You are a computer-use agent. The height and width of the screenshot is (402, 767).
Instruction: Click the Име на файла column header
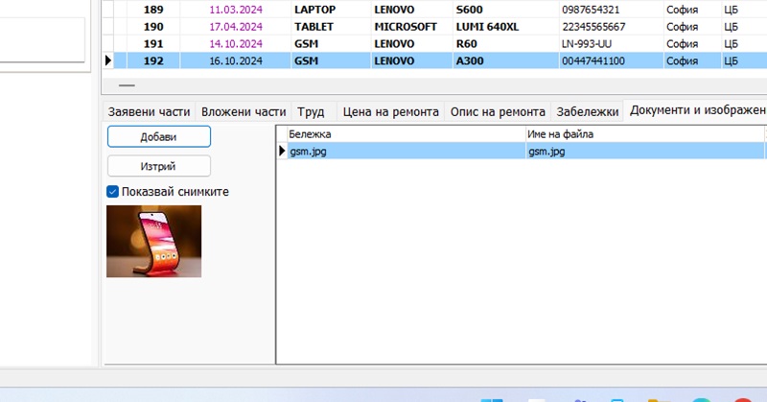(645, 134)
